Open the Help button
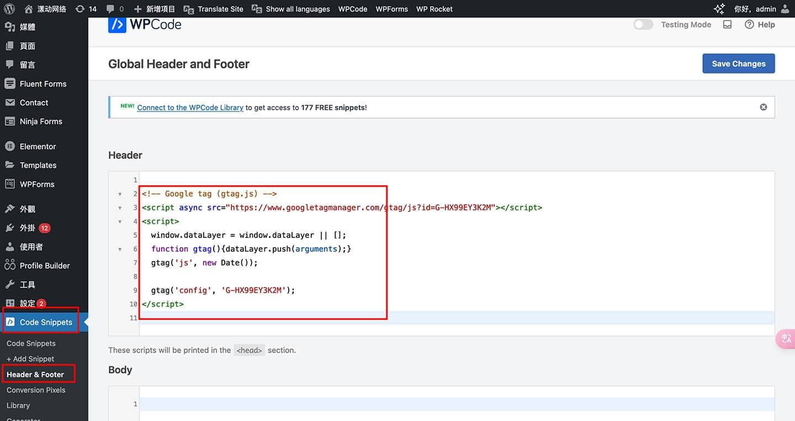Screen dimensions: 795x421 point(760,24)
